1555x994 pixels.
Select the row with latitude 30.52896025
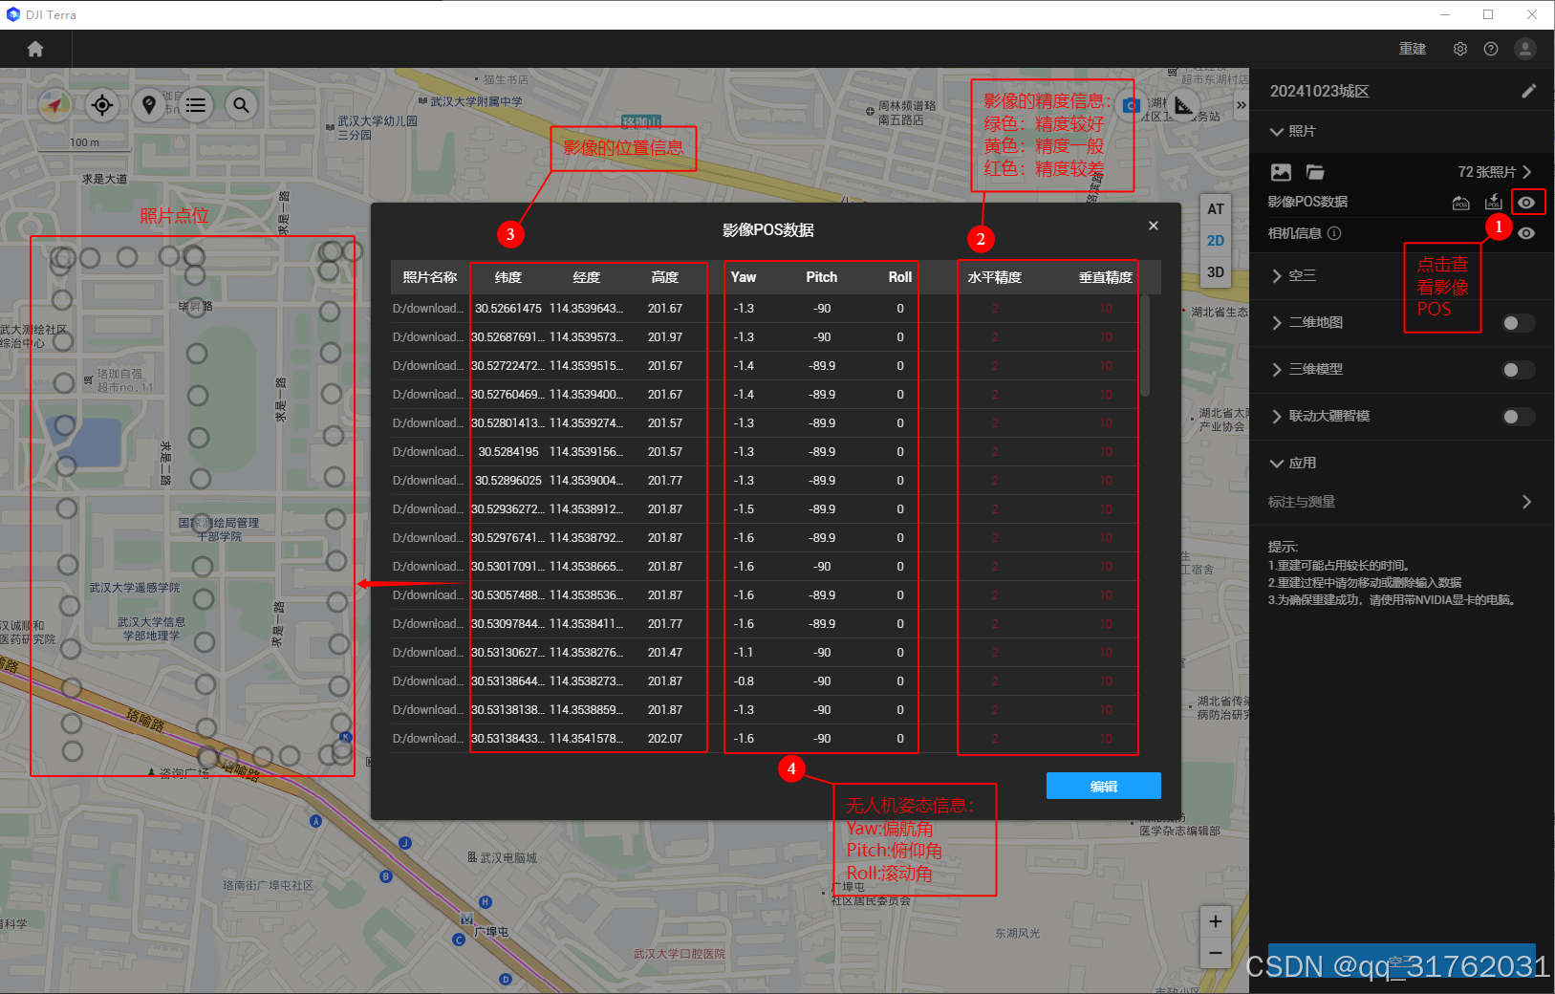click(x=765, y=481)
